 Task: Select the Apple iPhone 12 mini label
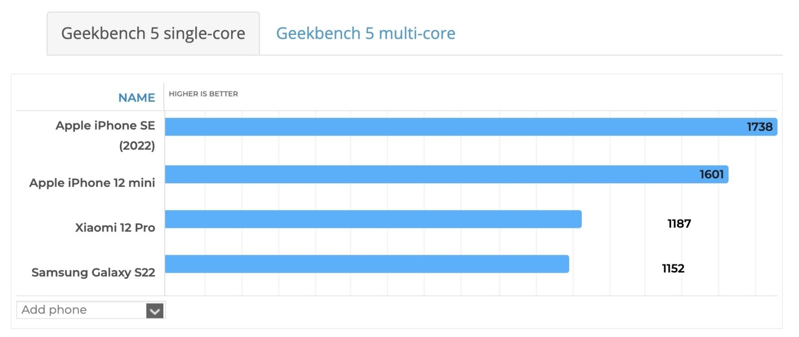93,182
